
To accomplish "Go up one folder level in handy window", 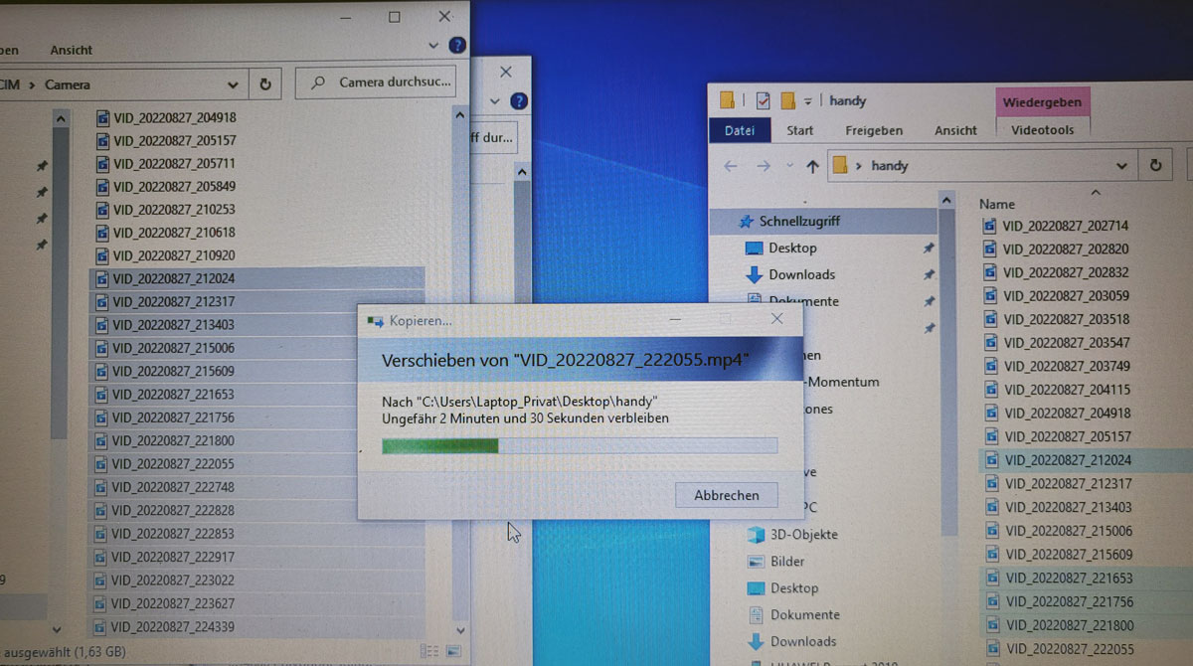I will 812,166.
